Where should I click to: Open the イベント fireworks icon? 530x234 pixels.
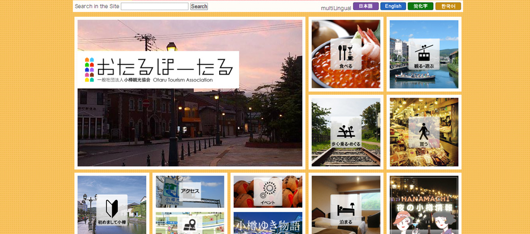[x=268, y=191]
